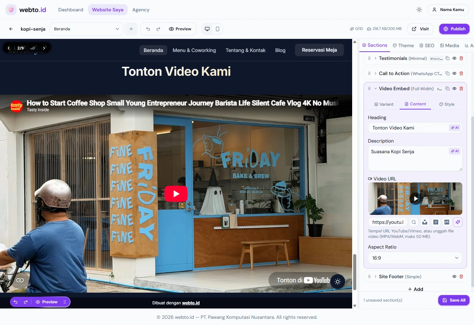The width and height of the screenshot is (474, 325).
Task: Switch to mobile preview device
Action: click(218, 29)
